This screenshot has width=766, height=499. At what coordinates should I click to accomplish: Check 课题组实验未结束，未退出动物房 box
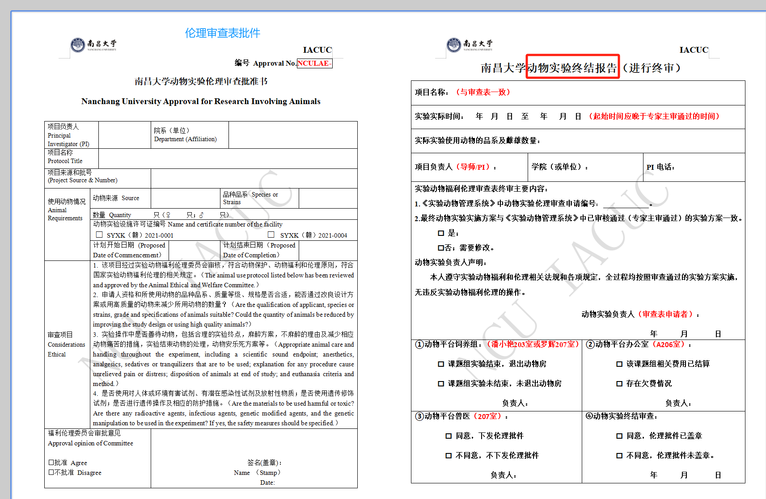point(441,384)
